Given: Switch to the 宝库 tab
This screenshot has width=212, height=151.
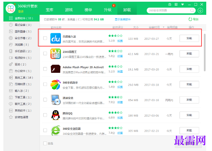Looking at the screenshot, I should click(x=49, y=10).
